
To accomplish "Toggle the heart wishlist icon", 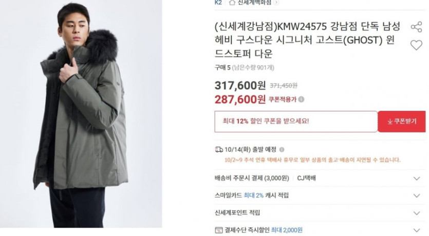I will (416, 45).
